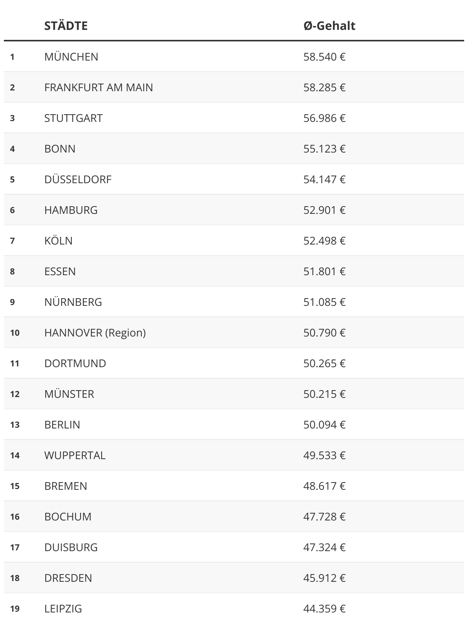
Task: Select the BONN row label
Action: pyautogui.click(x=60, y=149)
